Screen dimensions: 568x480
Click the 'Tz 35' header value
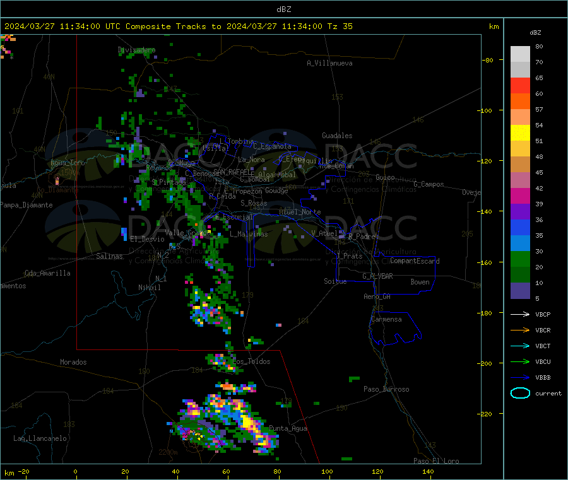(340, 26)
